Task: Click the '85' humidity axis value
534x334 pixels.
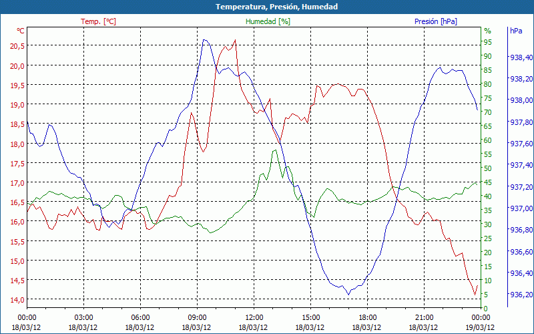Action: (x=488, y=70)
